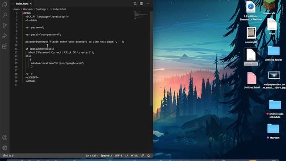Click the Maryam breadcrumb segment
This screenshot has height=161, width=286.
point(28,9)
